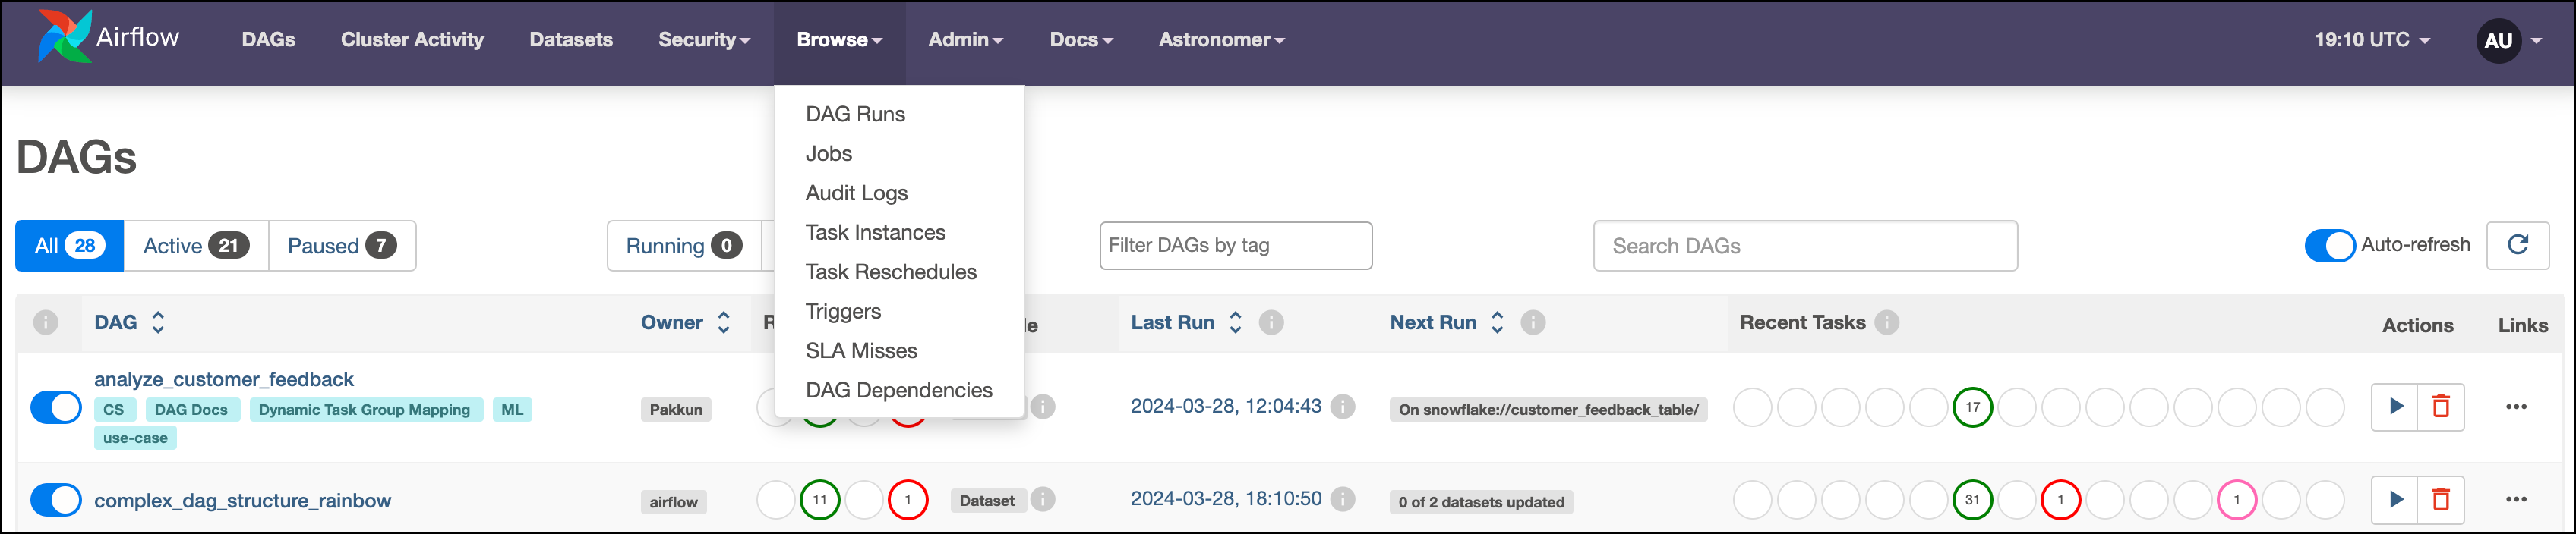Delete the complex_dag_structure_rainbow DAG via trash icon
Viewport: 2576px width, 534px height.
click(2440, 499)
